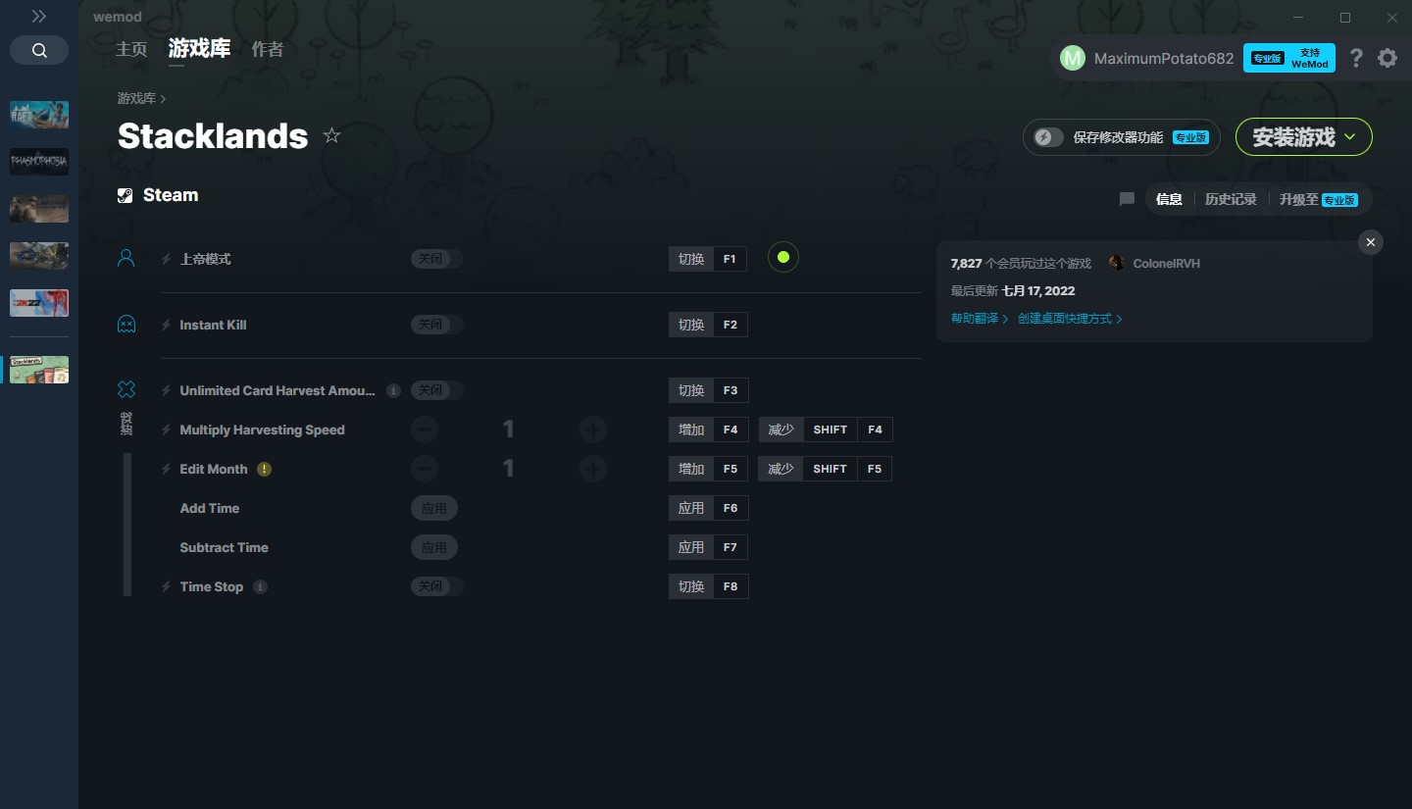Toggle Instant Kill switch
This screenshot has width=1412, height=809.
click(436, 325)
